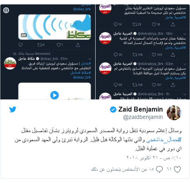Click the share icon next to 18 likes
This screenshot has height=183, width=190.
coord(173,25)
